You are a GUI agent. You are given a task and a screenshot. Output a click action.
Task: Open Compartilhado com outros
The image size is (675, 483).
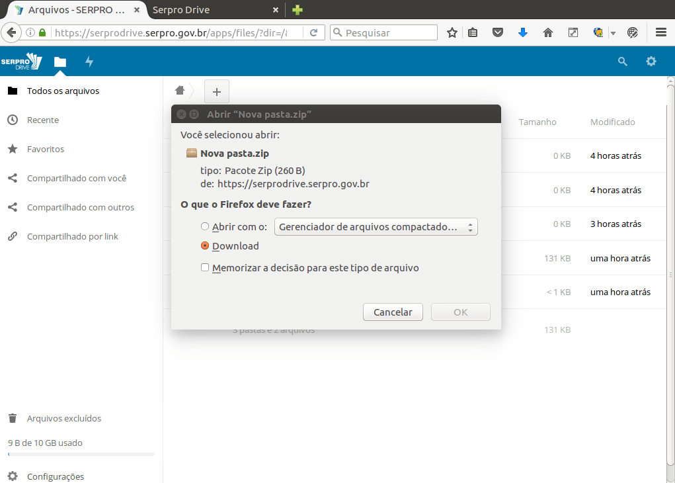[81, 207]
